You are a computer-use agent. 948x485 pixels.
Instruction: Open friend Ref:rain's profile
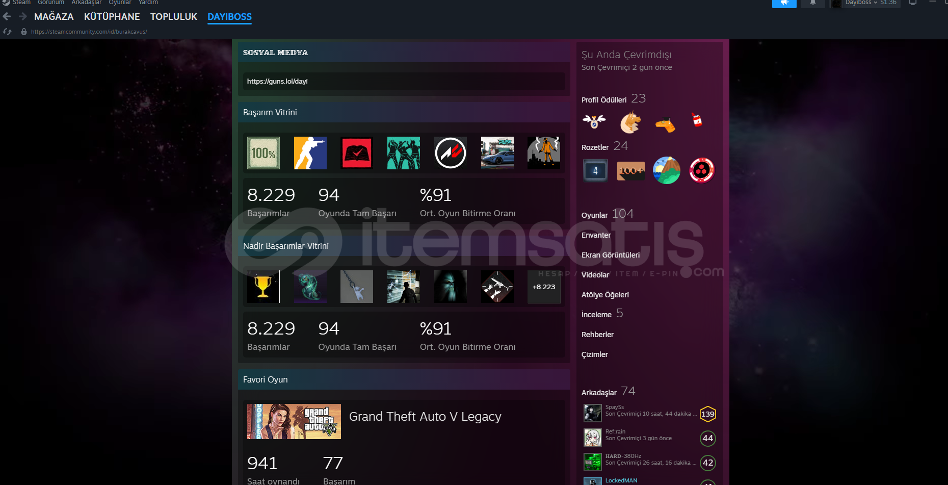616,431
